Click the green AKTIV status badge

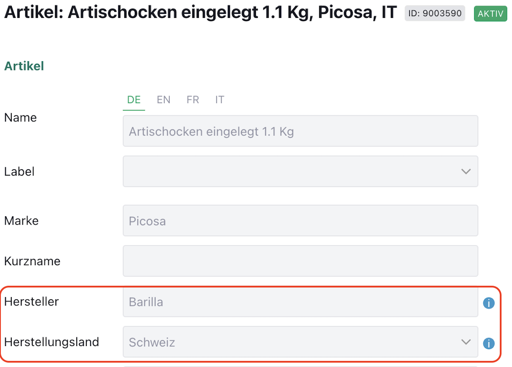(490, 14)
